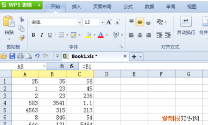Click the Cut scissors icon
Image resolution: width=208 pixels, height=125 pixels.
coord(21,19)
